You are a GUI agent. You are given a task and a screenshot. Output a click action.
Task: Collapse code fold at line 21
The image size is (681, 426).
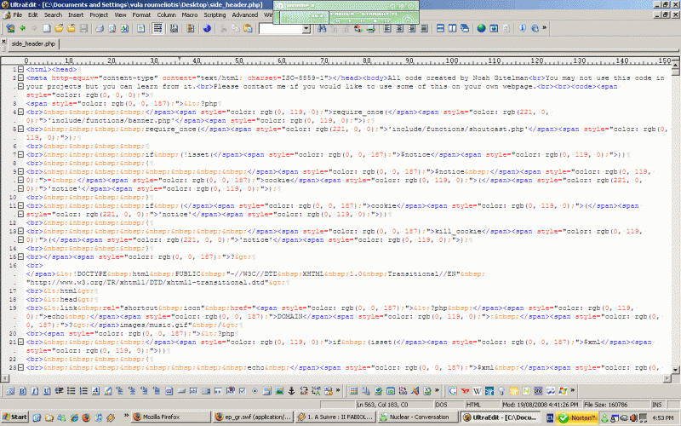pos(20,343)
